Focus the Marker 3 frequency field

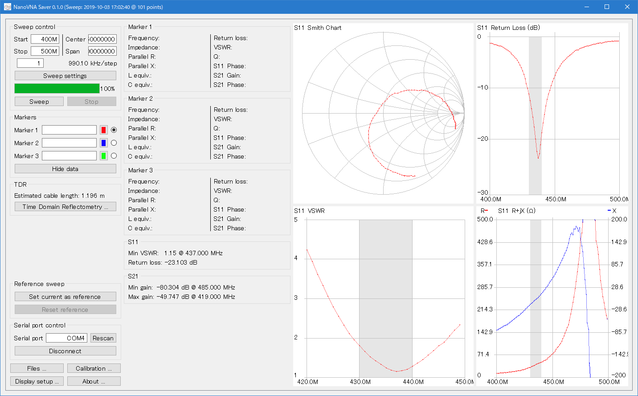click(x=69, y=156)
